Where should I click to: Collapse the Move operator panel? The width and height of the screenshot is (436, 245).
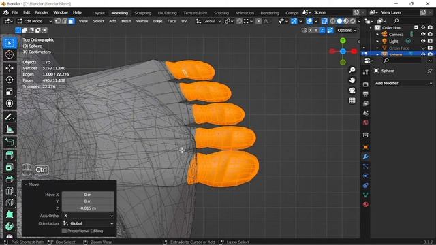pyautogui.click(x=26, y=184)
